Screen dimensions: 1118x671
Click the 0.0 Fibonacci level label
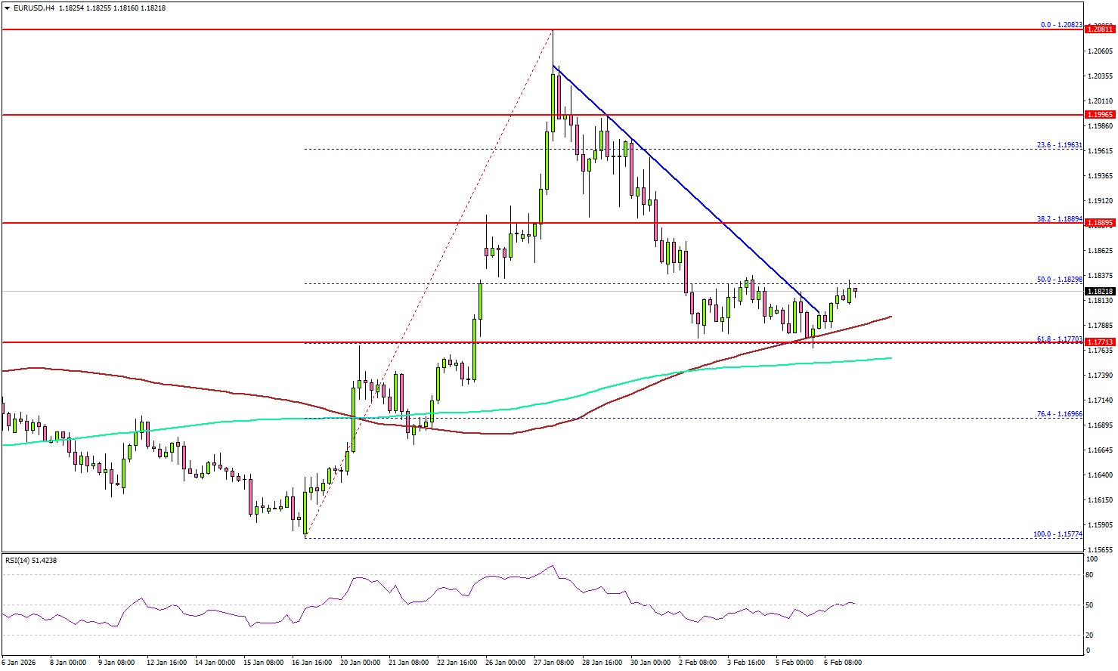(1061, 25)
